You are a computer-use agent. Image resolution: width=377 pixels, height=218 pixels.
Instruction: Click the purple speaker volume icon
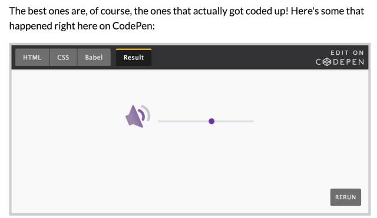pyautogui.click(x=137, y=116)
